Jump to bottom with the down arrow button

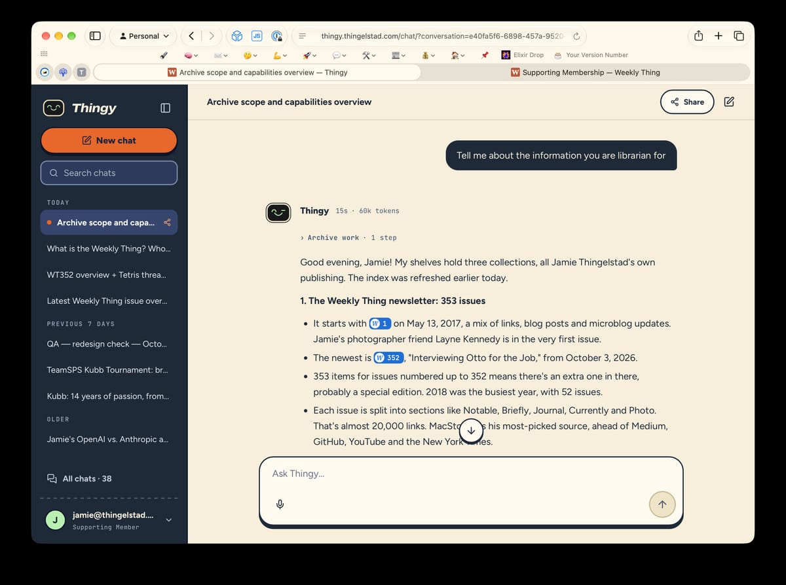(471, 431)
